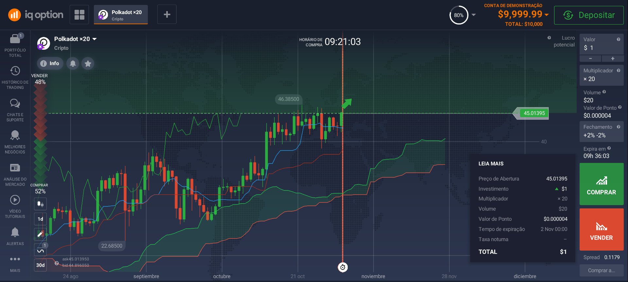The image size is (628, 282).
Task: Open Fechamento +2% -2% settings
Action: pyautogui.click(x=602, y=131)
